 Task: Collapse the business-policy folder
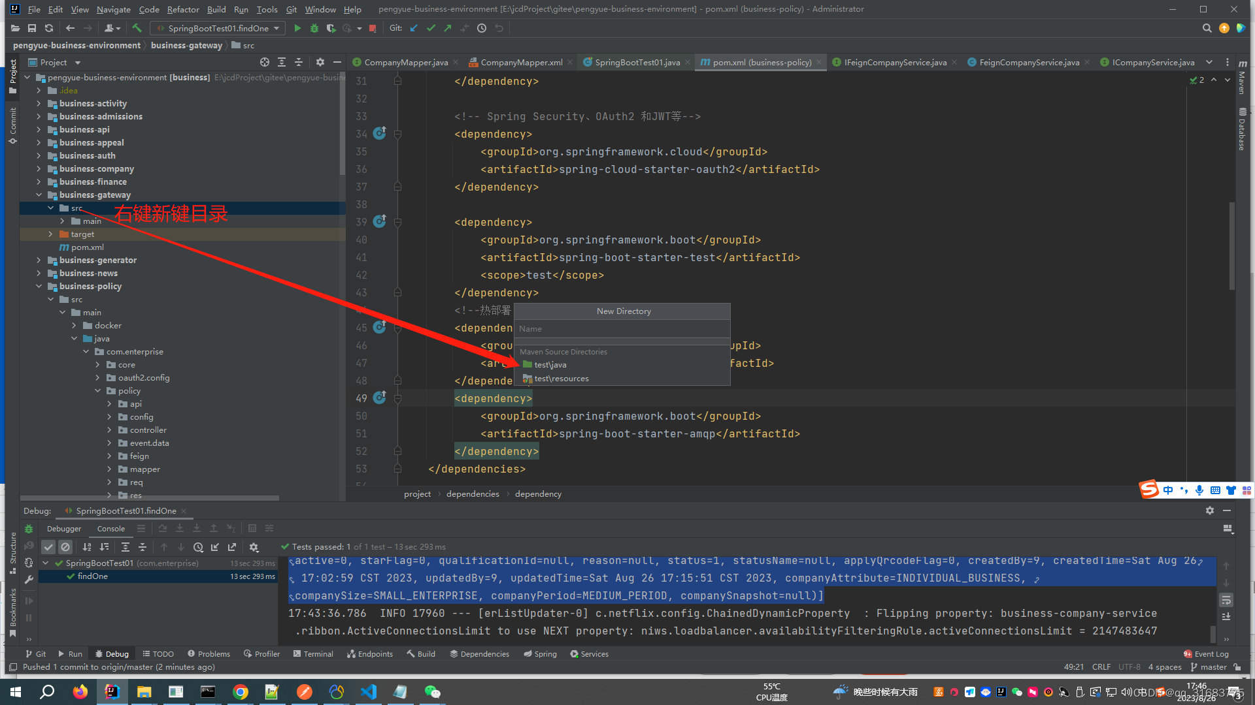tap(39, 286)
